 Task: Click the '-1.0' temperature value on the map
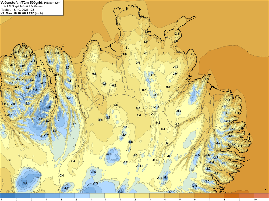[100, 120]
